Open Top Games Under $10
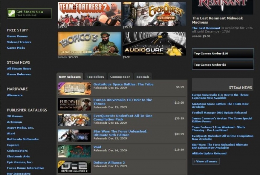Image resolution: width=260 pixels, height=175 pixels. (223, 53)
